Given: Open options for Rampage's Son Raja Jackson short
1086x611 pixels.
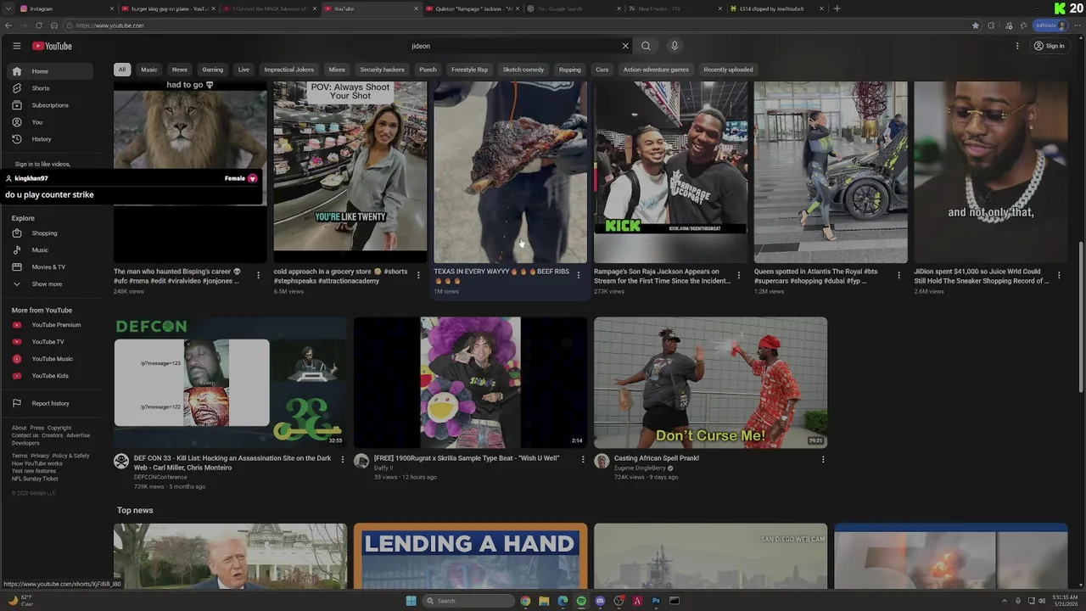Looking at the screenshot, I should (x=738, y=275).
